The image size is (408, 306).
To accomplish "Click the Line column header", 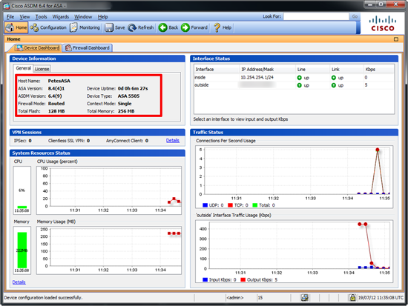I will click(312, 70).
